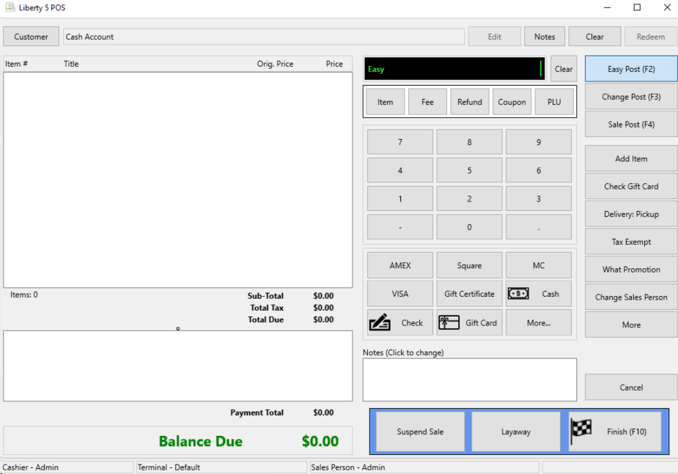Click the Orig. Price column header
The image size is (678, 474).
click(x=275, y=64)
